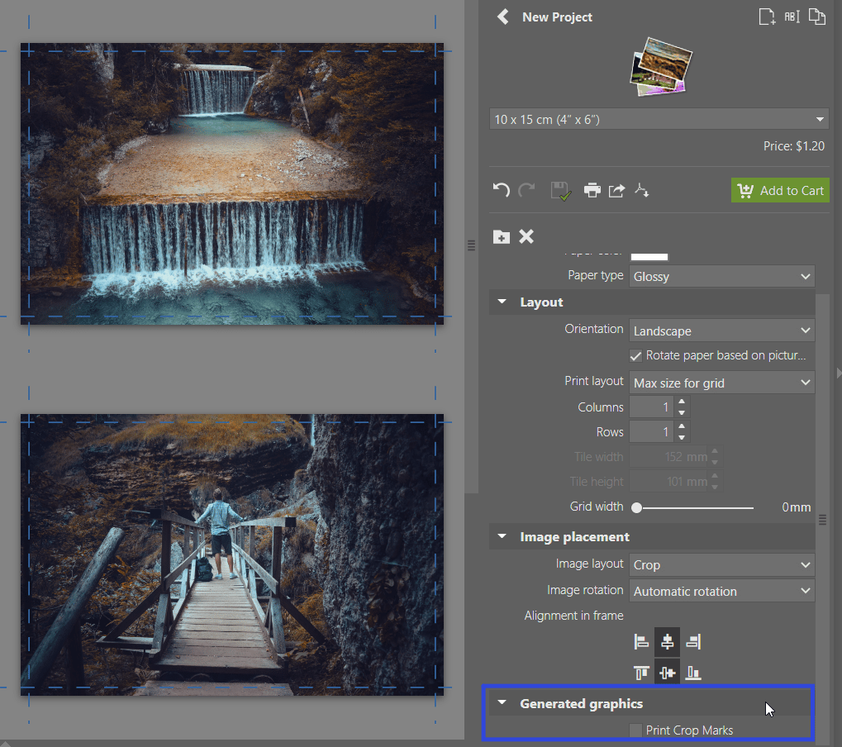Align image to bottom of frame
Screen dimensions: 842x747
693,673
